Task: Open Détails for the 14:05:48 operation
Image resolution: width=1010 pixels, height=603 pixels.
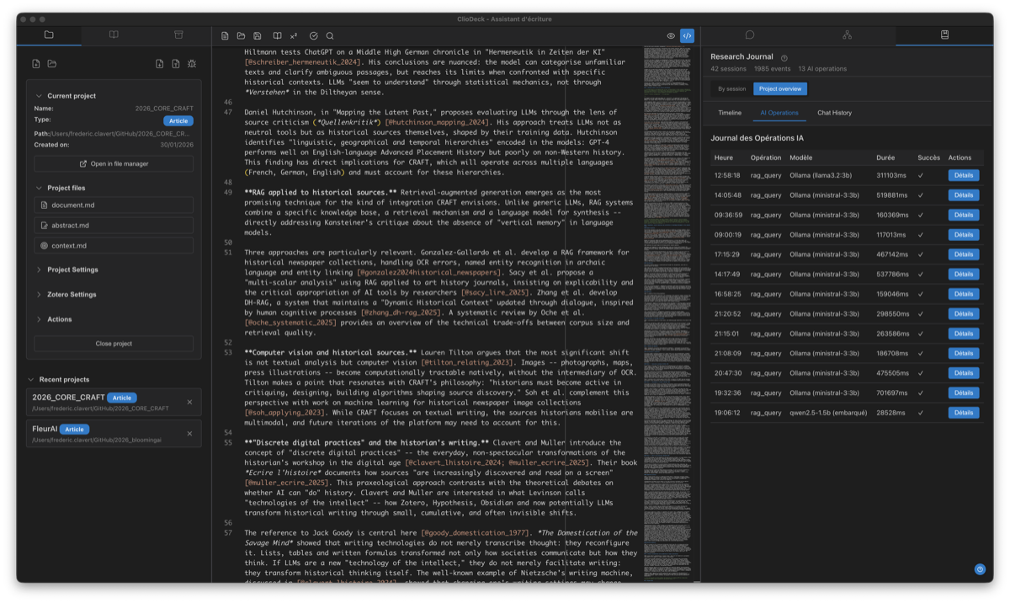Action: pos(964,195)
